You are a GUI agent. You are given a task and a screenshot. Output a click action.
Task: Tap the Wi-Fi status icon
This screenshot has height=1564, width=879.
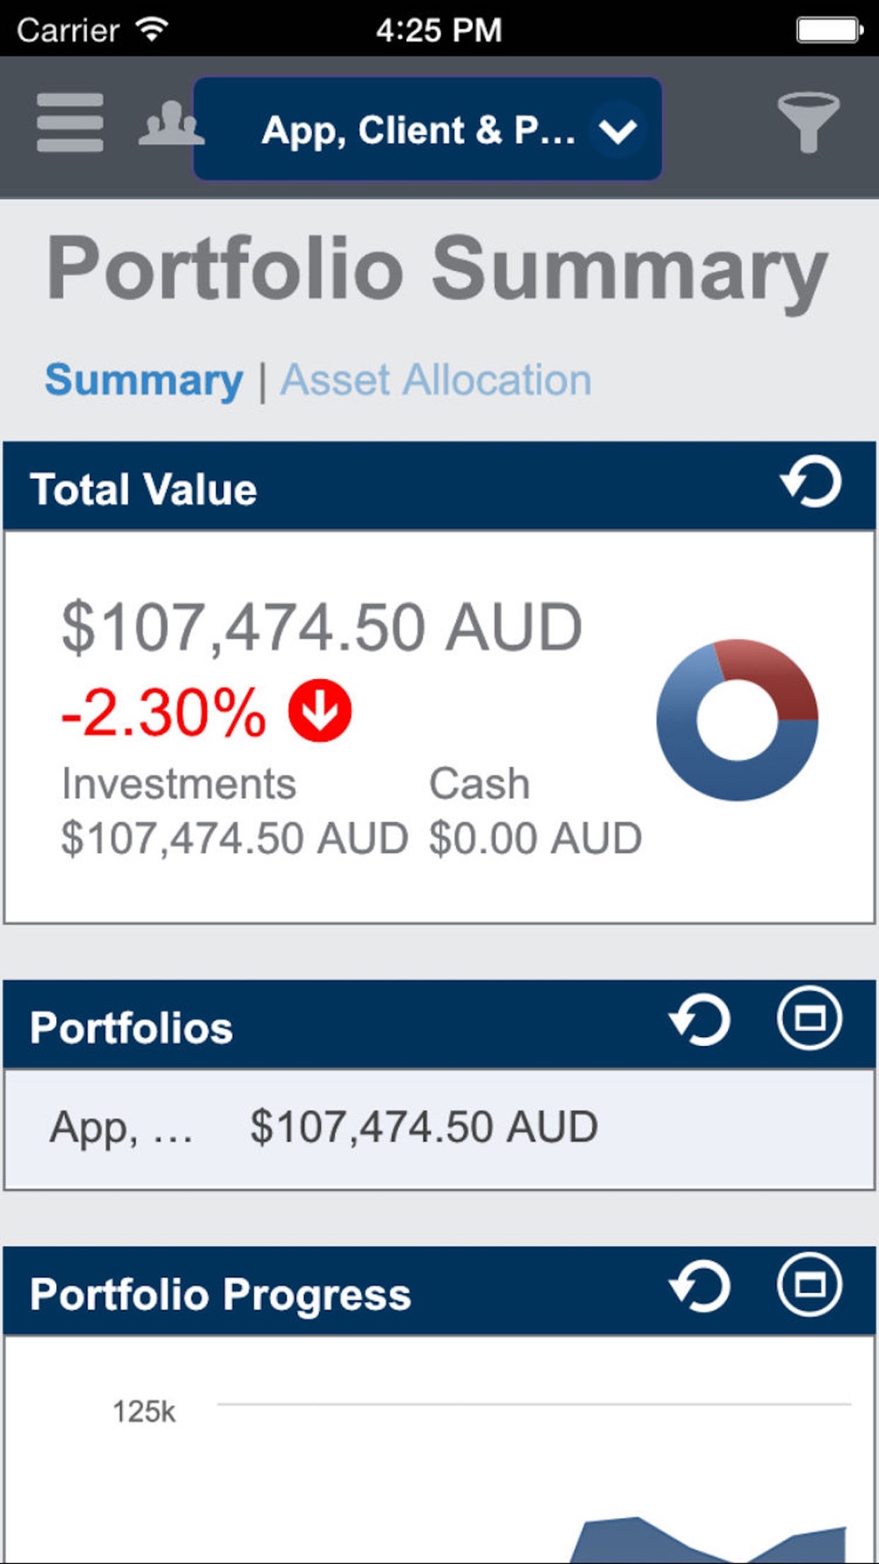click(x=152, y=29)
